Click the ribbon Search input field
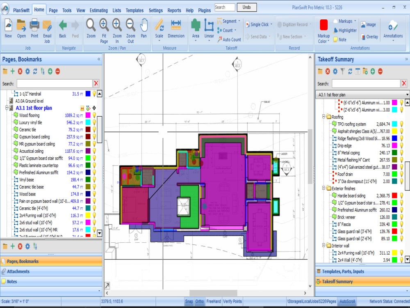Viewport: 410px width, 308px height. 225,7
